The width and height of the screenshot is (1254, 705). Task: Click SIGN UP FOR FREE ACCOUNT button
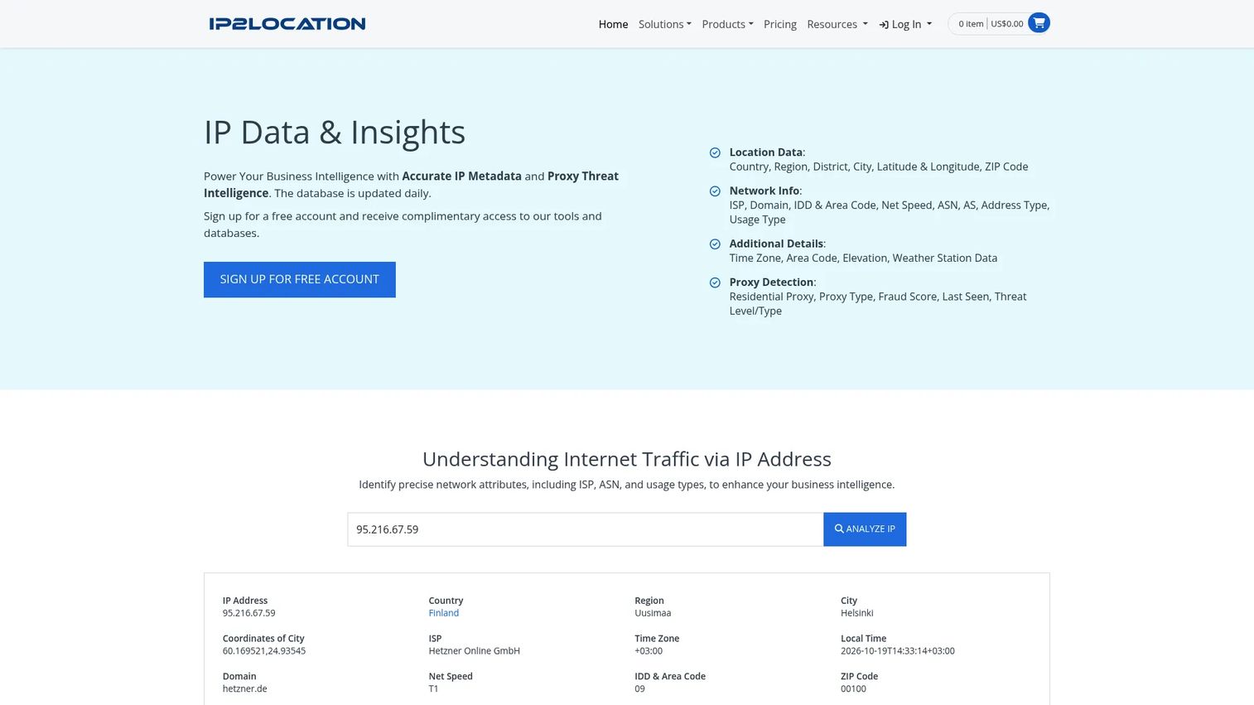click(300, 279)
